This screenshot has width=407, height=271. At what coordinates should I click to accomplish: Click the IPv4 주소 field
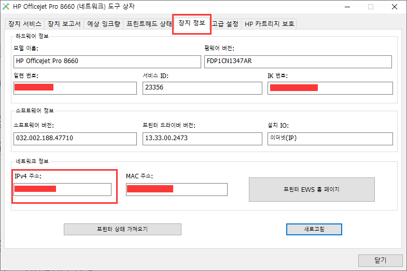(x=62, y=189)
